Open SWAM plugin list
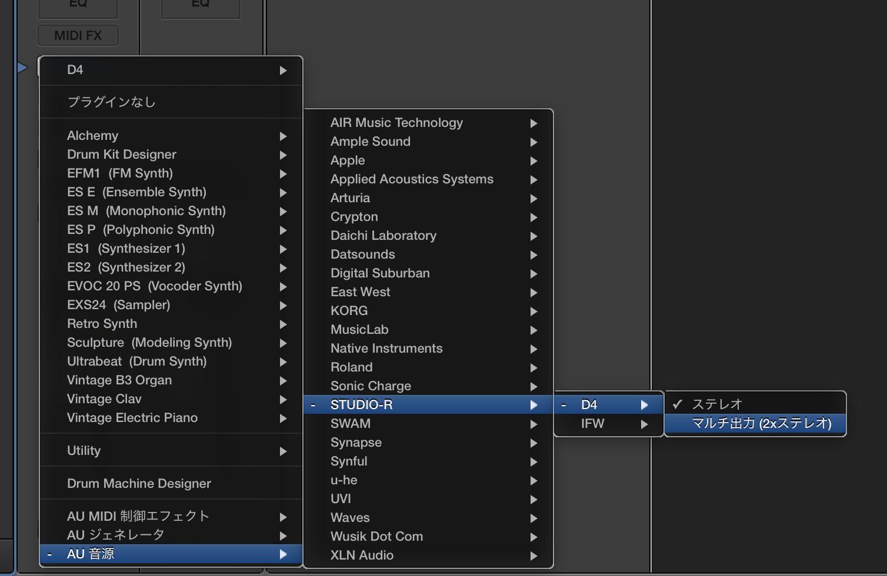Viewport: 887px width, 576px height. click(x=429, y=424)
